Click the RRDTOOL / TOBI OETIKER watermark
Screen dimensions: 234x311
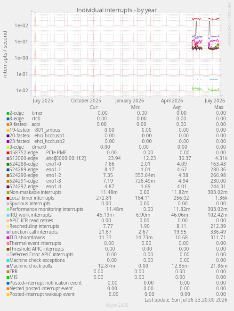[x=229, y=24]
